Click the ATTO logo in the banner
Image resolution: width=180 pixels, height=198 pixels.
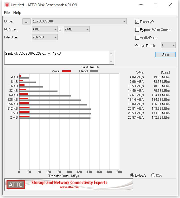click(x=16, y=185)
